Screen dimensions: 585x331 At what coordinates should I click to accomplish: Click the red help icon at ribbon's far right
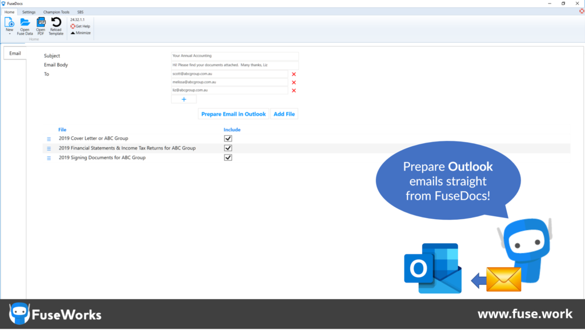point(582,11)
